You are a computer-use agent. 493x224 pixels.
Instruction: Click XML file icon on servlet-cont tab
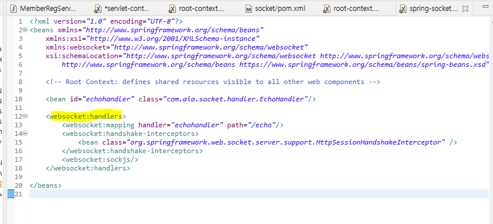pos(98,9)
